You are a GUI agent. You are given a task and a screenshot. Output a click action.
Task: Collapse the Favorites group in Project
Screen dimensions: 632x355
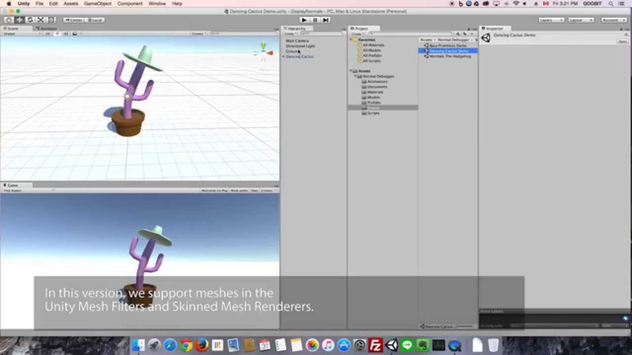pos(351,40)
